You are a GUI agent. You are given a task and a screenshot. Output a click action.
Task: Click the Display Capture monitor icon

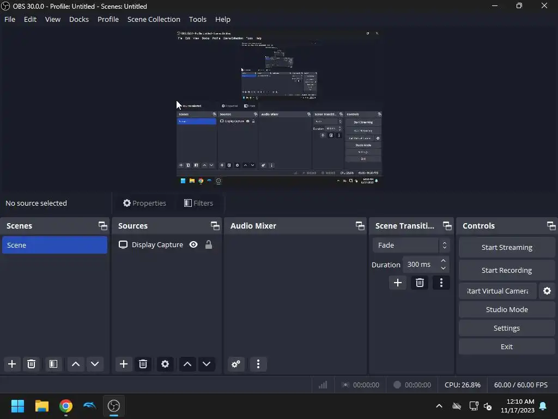(x=123, y=245)
